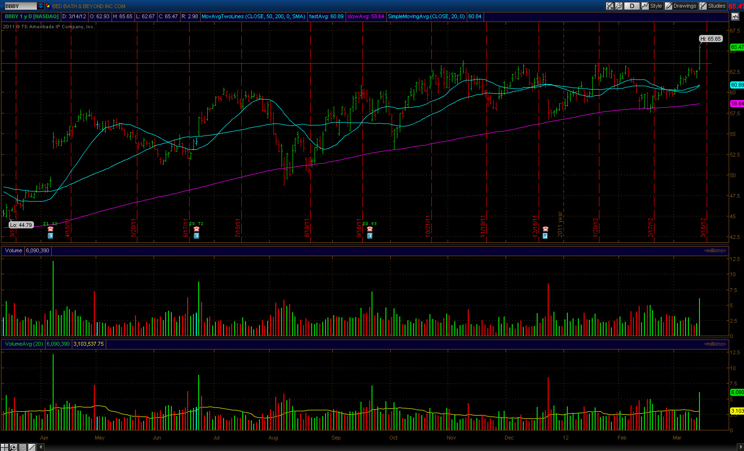744x451 pixels.
Task: Click the MovAvgTwoLines study label
Action: 253,16
